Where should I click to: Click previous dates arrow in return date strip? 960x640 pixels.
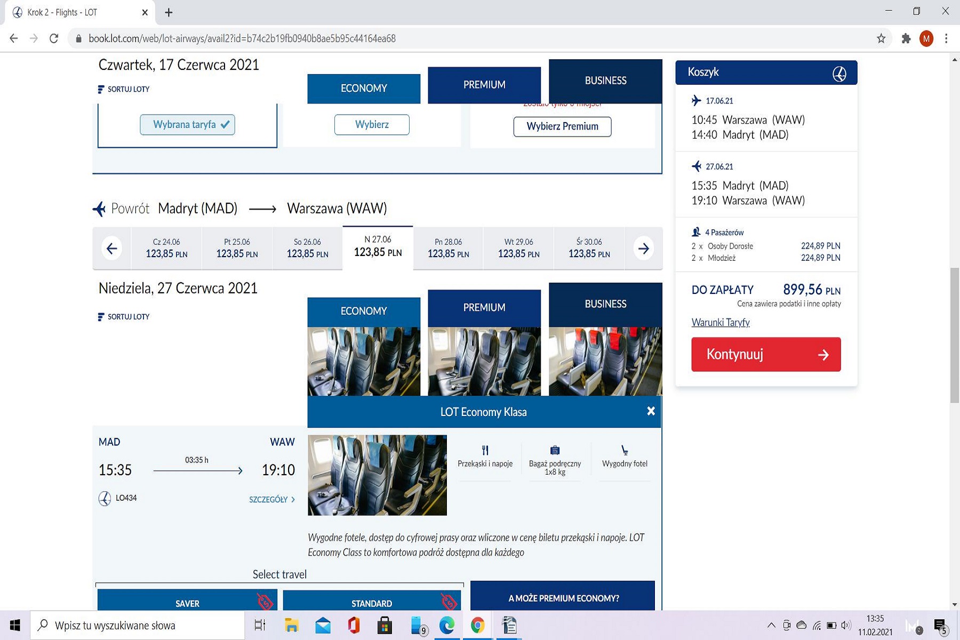tap(112, 249)
